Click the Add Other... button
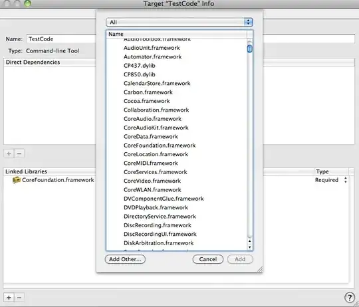 (x=125, y=259)
